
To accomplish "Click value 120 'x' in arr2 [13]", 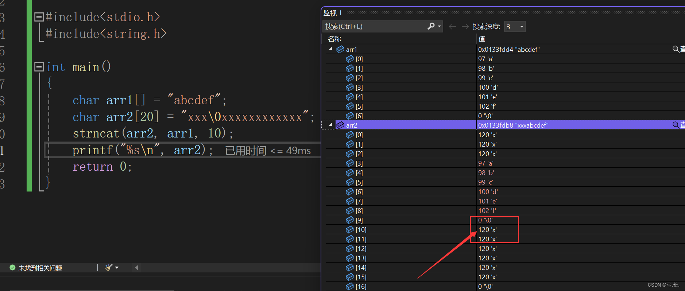I will (x=487, y=258).
